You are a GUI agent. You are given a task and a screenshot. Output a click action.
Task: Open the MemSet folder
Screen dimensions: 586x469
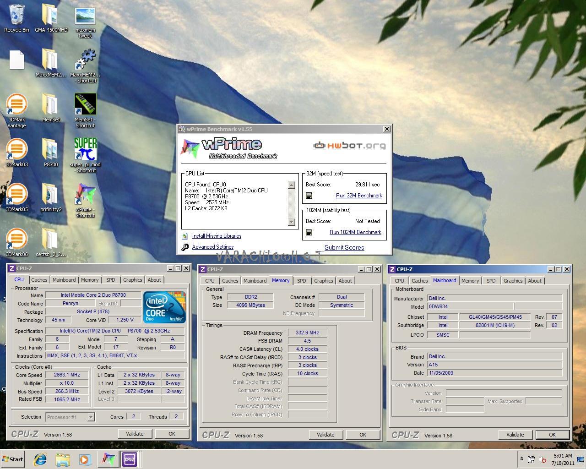51,108
